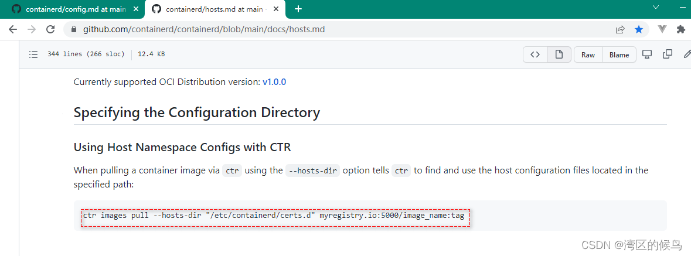Click the GitHub favicon on config.md tab
Viewport: 691px width, 256px height.
[x=16, y=9]
